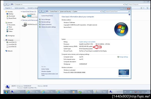Open the Computer address bar dropdown arrow

124,5
